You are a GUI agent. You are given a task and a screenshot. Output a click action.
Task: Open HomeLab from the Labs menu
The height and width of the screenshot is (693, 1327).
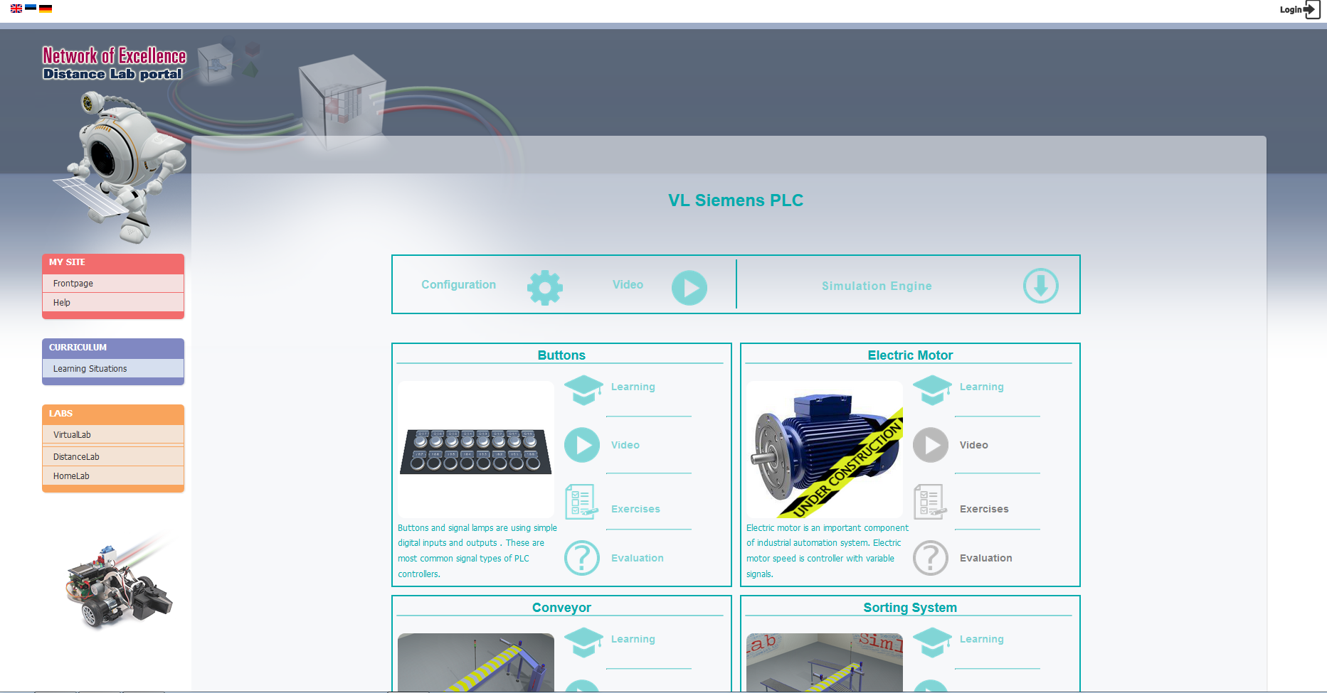tap(71, 476)
